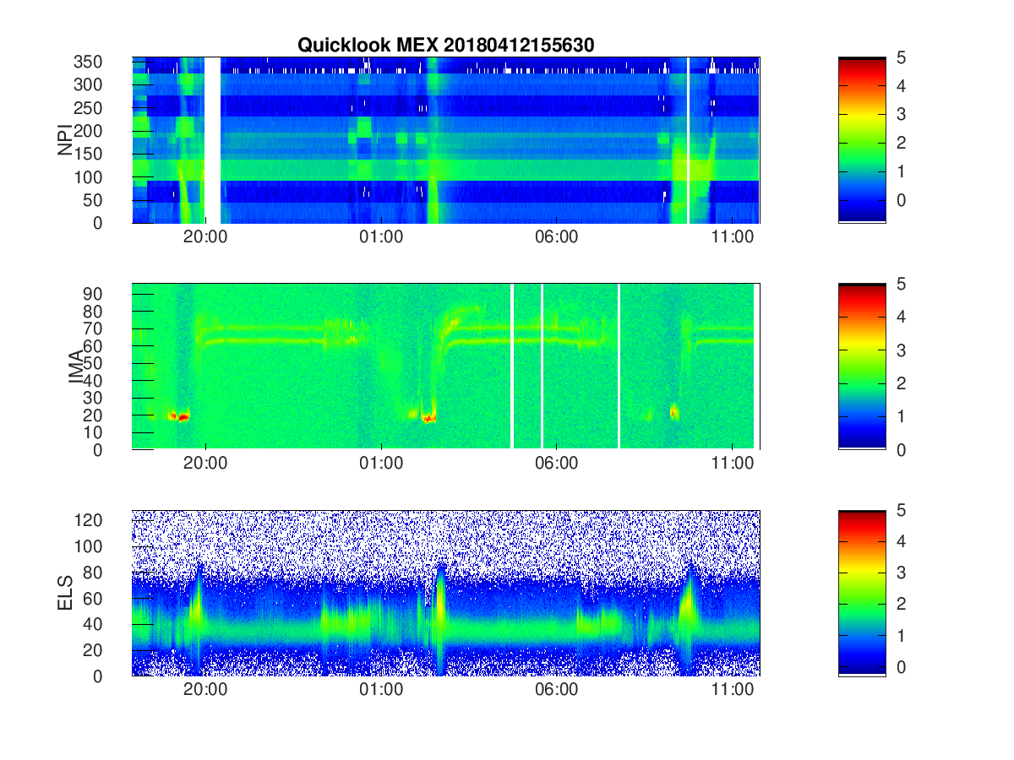This screenshot has height=760, width=1014.
Task: Click the 20:00 tick label under the ELS plot
Action: click(206, 691)
